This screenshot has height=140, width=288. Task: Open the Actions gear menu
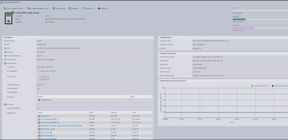pyautogui.click(x=99, y=9)
